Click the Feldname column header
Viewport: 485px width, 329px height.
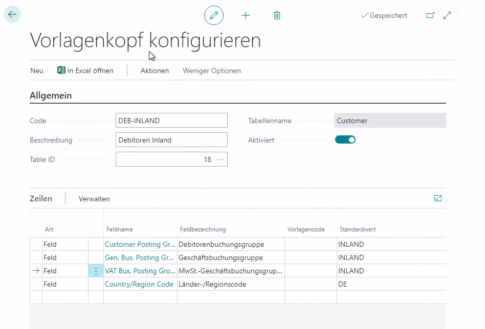click(x=119, y=229)
